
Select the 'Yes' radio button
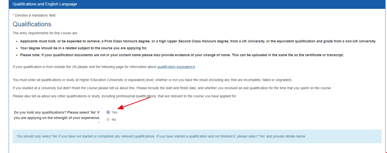pyautogui.click(x=108, y=112)
